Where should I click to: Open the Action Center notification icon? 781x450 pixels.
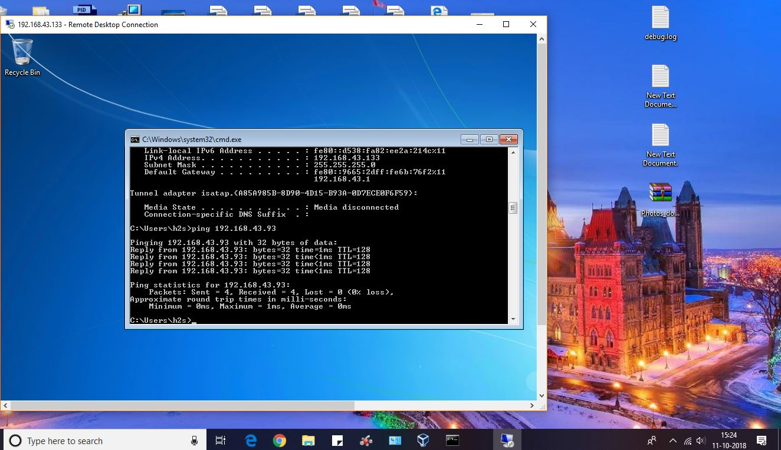(x=762, y=441)
